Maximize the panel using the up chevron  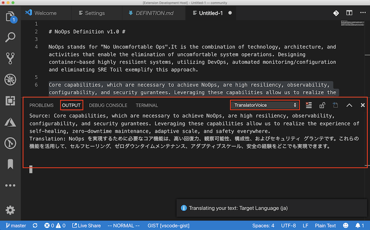click(x=349, y=106)
